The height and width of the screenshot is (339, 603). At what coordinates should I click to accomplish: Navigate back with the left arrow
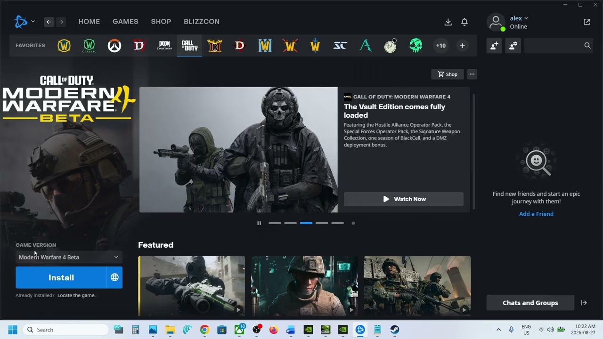[49, 22]
